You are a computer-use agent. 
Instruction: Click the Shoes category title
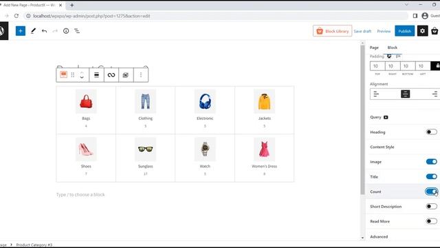86,166
